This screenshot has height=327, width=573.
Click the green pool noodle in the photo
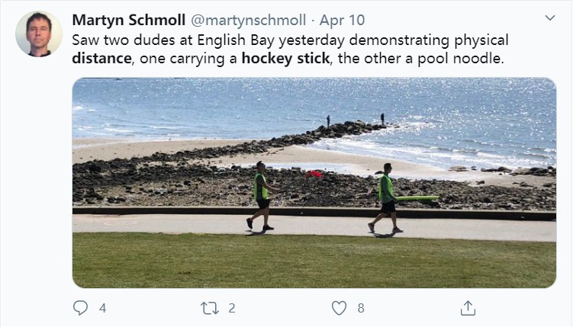(417, 198)
